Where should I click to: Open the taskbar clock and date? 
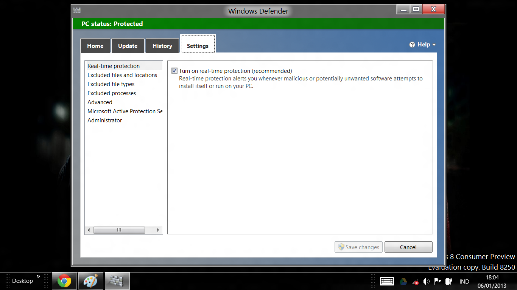492,282
